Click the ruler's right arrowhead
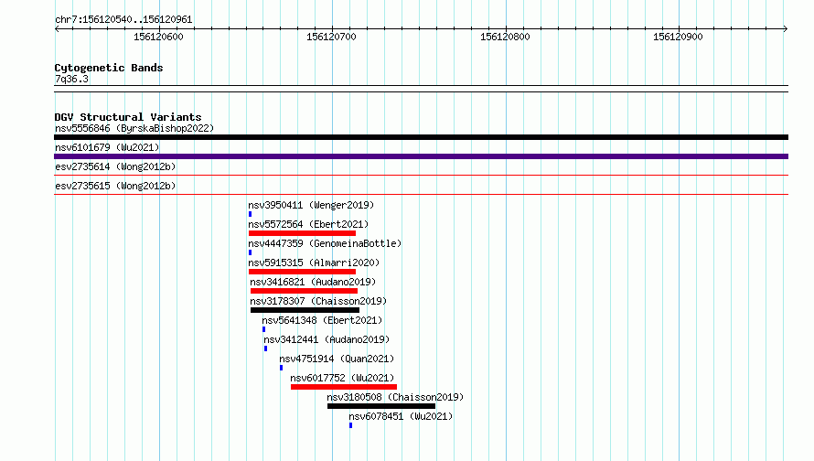This screenshot has height=461, width=814. click(x=786, y=28)
